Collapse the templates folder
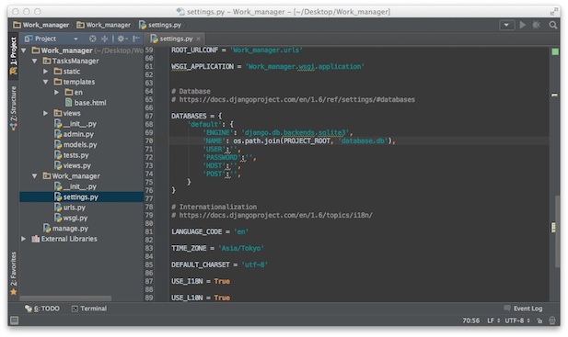This screenshot has height=337, width=568. (46, 82)
